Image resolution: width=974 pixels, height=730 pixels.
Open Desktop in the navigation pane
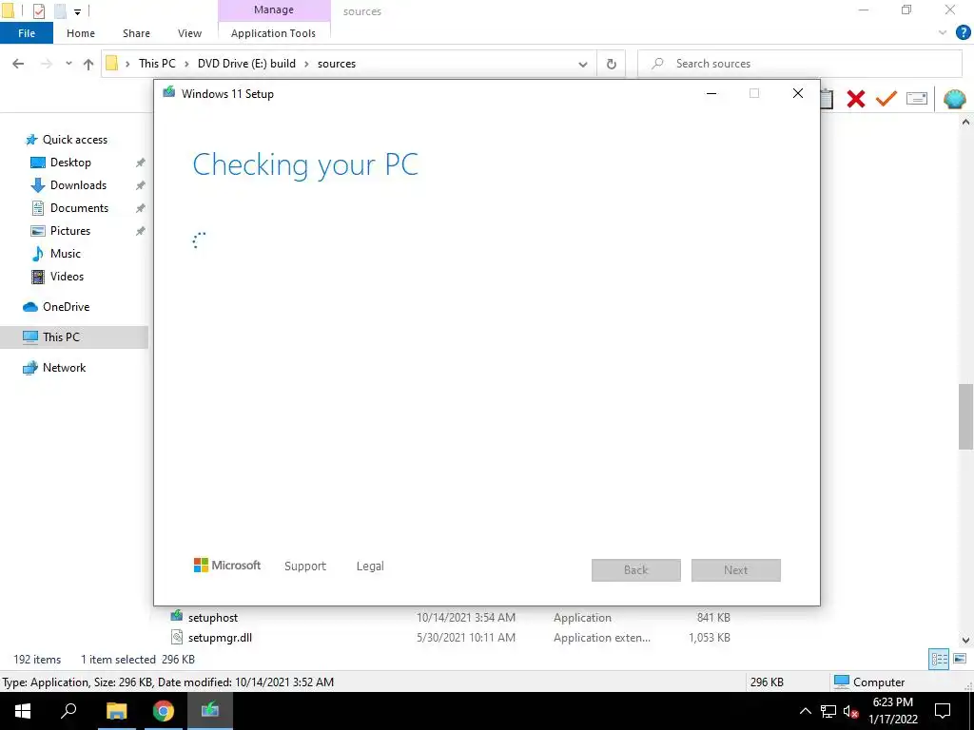point(70,163)
